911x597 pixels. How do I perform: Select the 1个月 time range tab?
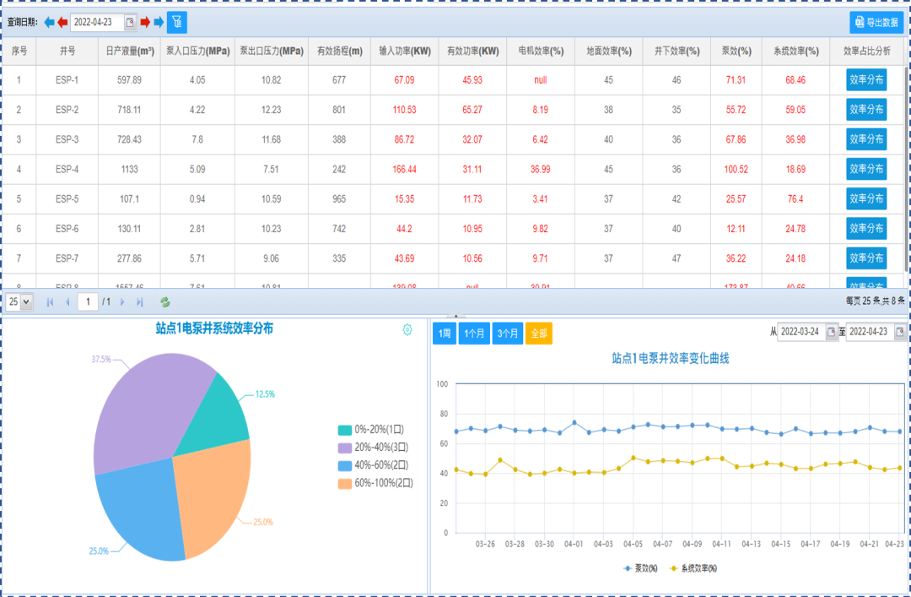[x=475, y=334]
